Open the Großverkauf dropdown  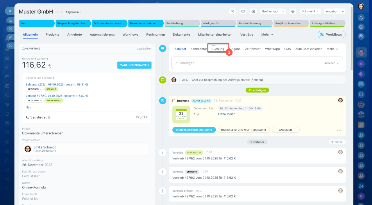(273, 11)
